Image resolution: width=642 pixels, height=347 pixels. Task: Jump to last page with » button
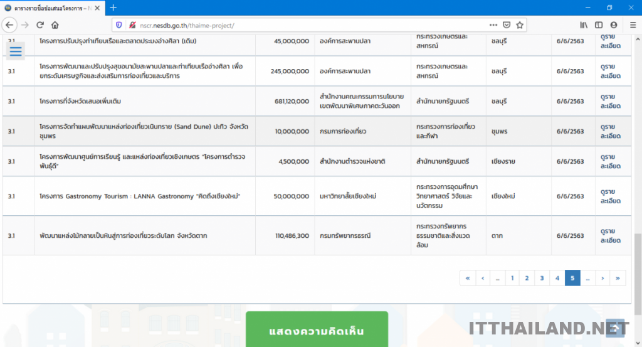618,278
